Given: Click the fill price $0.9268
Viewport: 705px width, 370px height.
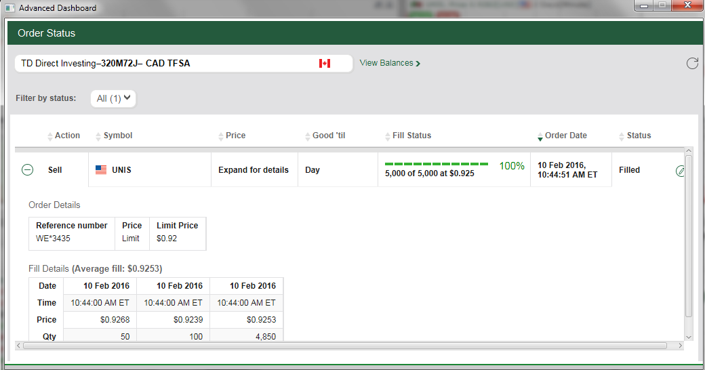Looking at the screenshot, I should pyautogui.click(x=115, y=320).
